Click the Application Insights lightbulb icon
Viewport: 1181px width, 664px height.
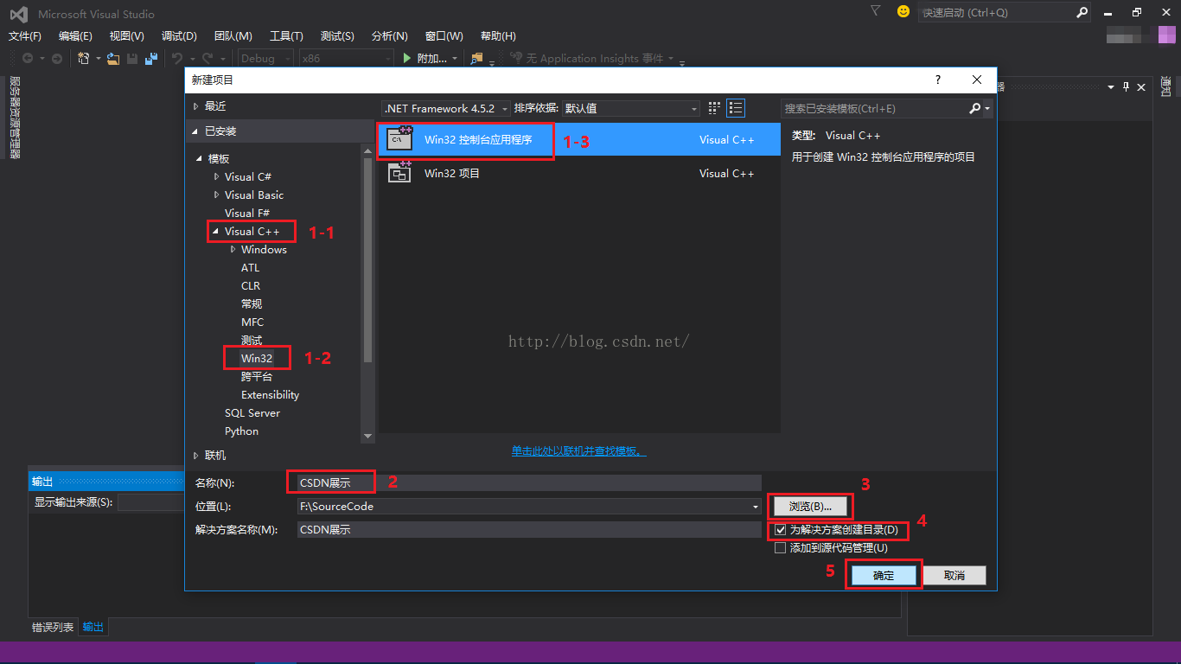pyautogui.click(x=517, y=58)
